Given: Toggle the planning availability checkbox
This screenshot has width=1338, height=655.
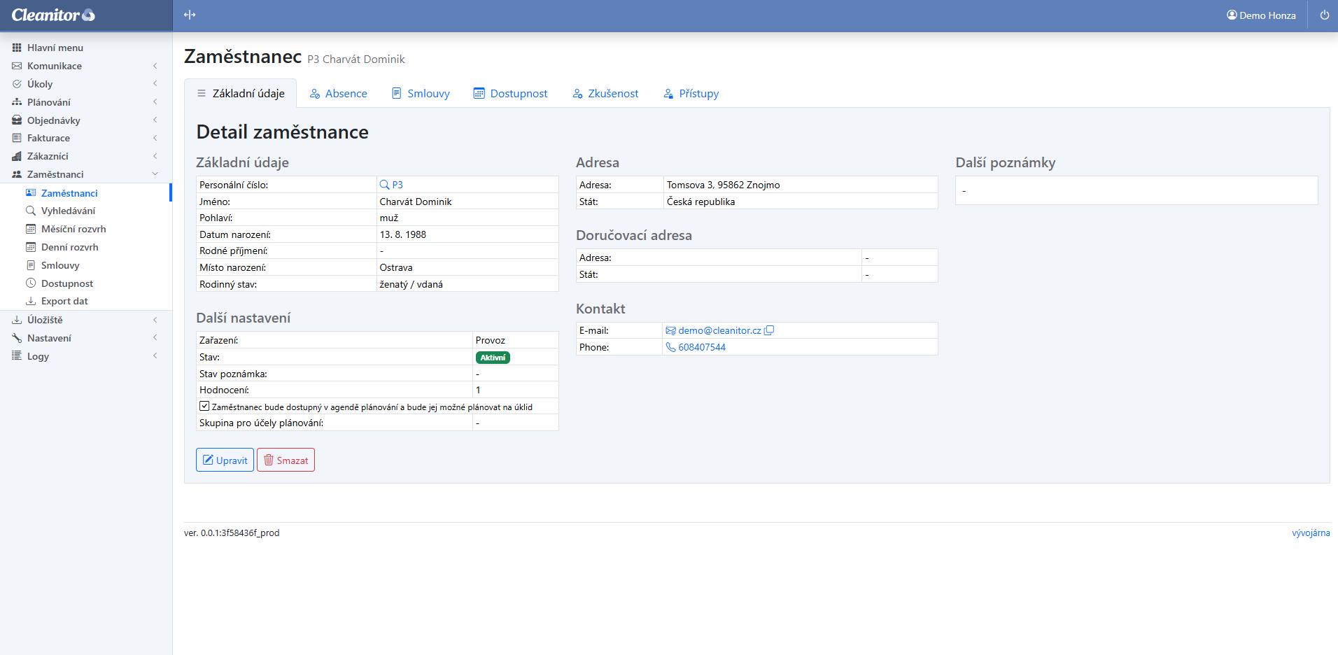Looking at the screenshot, I should (204, 406).
